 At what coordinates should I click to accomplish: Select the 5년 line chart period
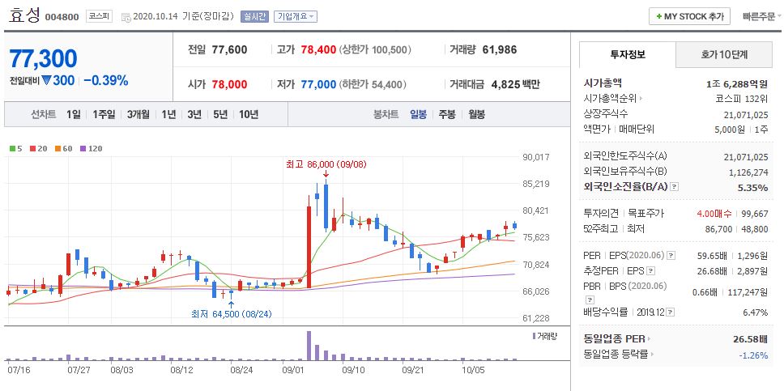(220, 114)
